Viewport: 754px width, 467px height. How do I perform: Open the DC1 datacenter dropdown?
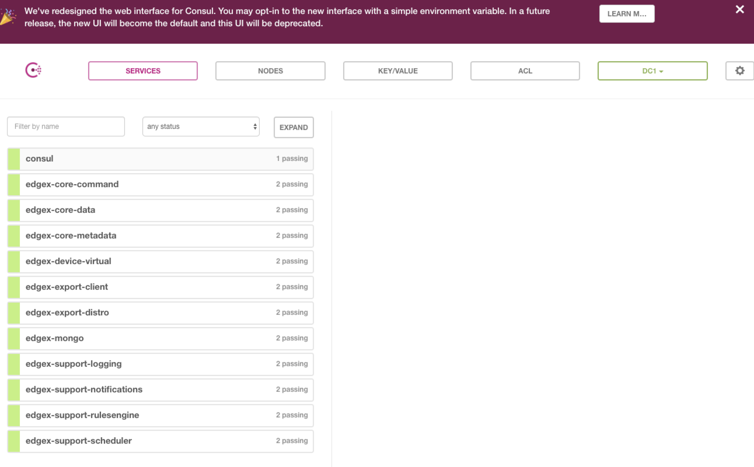[x=652, y=71]
